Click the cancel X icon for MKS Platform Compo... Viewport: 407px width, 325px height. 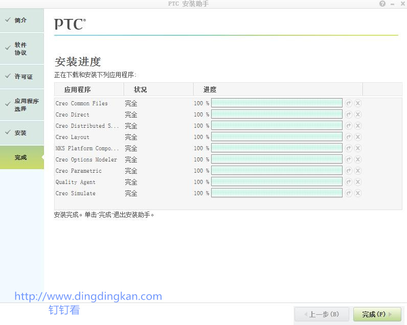(x=358, y=148)
